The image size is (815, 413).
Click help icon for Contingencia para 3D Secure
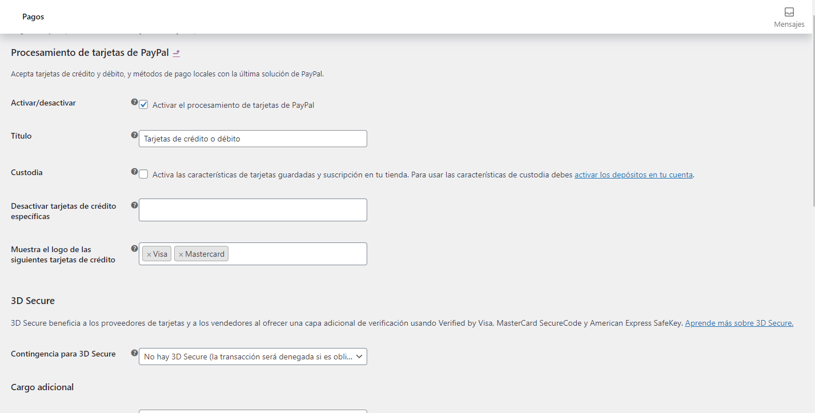click(134, 353)
